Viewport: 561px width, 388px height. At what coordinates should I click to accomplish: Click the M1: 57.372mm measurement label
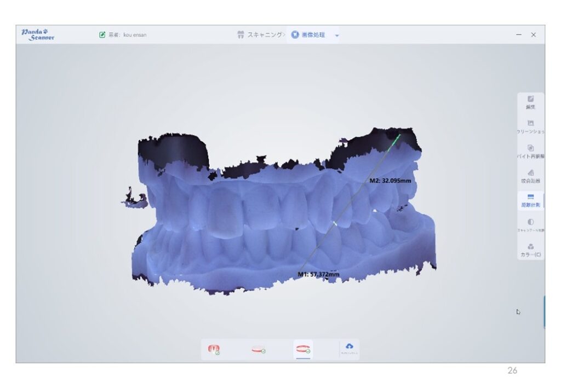pyautogui.click(x=318, y=274)
